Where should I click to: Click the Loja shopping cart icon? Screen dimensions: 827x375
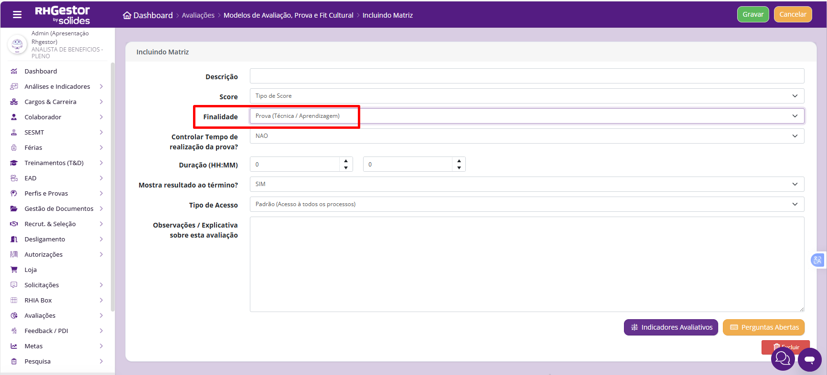(14, 270)
